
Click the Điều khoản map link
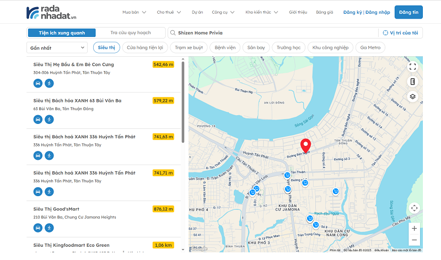[x=381, y=250]
